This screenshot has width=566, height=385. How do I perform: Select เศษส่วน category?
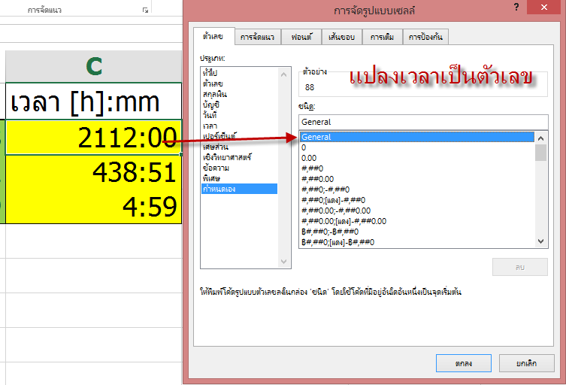click(239, 147)
